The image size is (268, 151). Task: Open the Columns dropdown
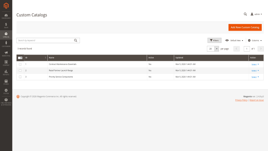255,40
